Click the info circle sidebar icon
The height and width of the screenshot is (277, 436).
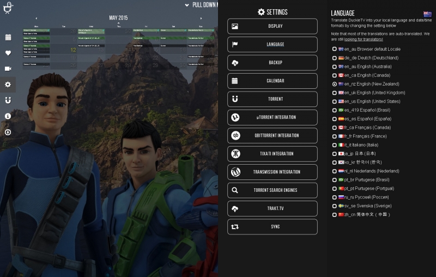click(8, 116)
